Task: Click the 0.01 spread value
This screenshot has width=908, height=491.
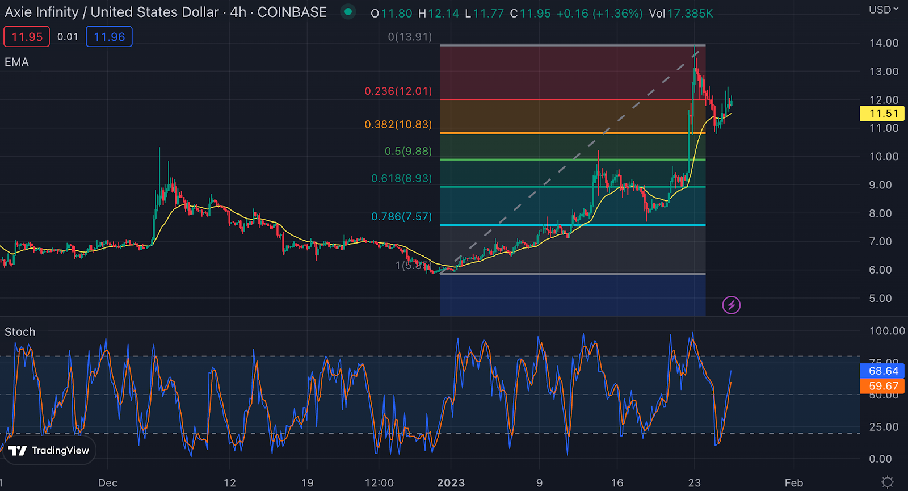Action: 68,37
